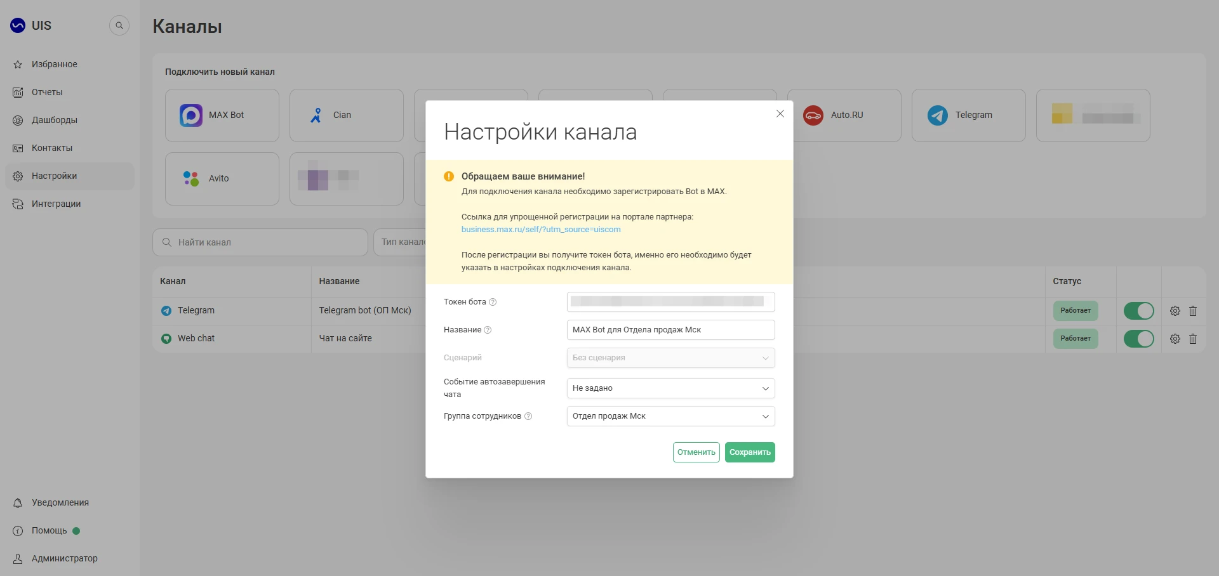Delete the Web chat channel with trash icon
The width and height of the screenshot is (1219, 576).
tap(1193, 339)
